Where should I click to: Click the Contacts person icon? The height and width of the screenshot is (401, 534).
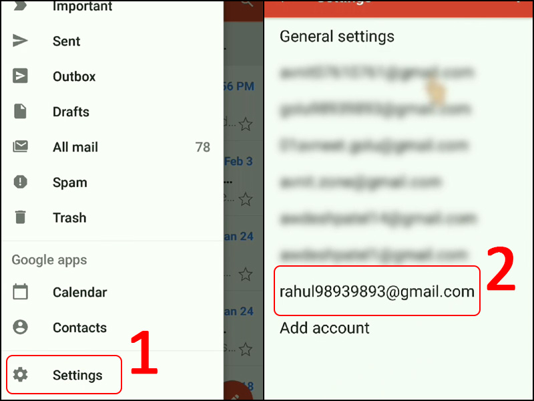point(20,327)
